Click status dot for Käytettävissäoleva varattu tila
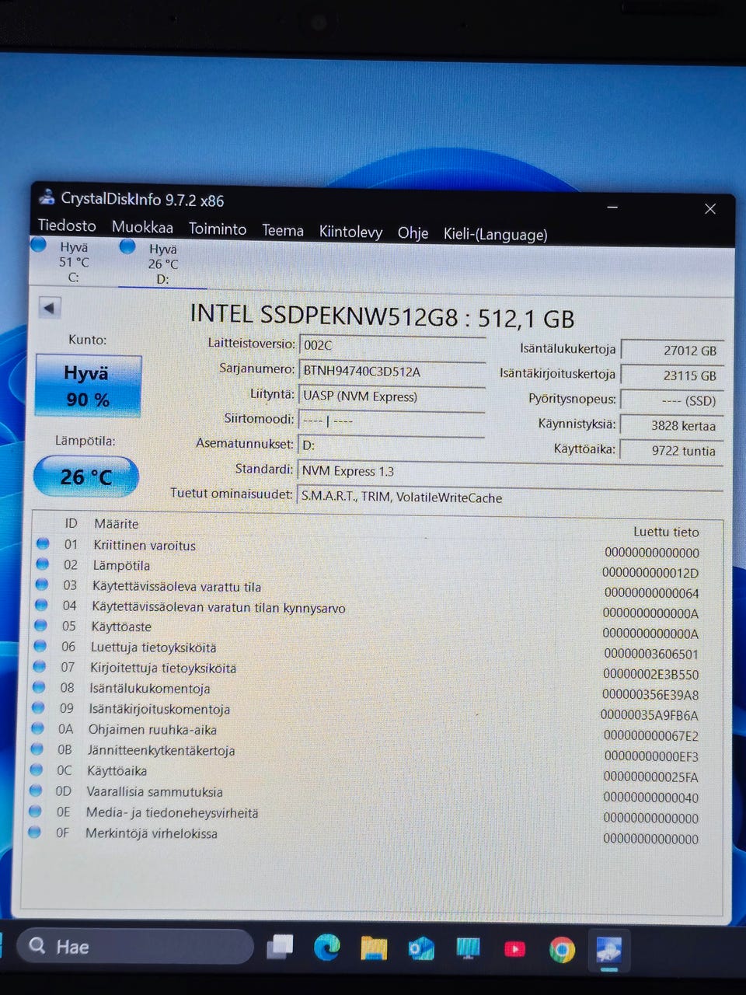Viewport: 746px width, 995px height. tap(42, 584)
